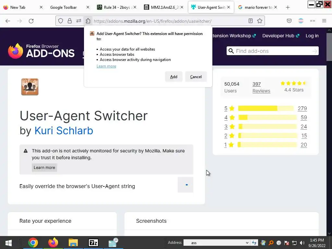Screen dimensions: 332x249
Task: Click the Log in link
Action: tap(312, 36)
